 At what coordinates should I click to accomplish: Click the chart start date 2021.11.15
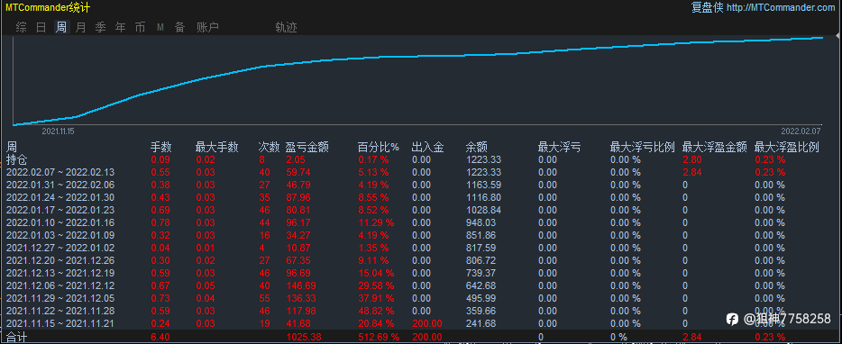[58, 131]
